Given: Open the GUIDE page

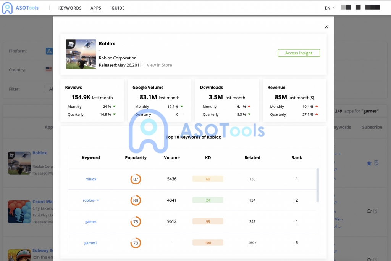Looking at the screenshot, I should click(x=118, y=8).
